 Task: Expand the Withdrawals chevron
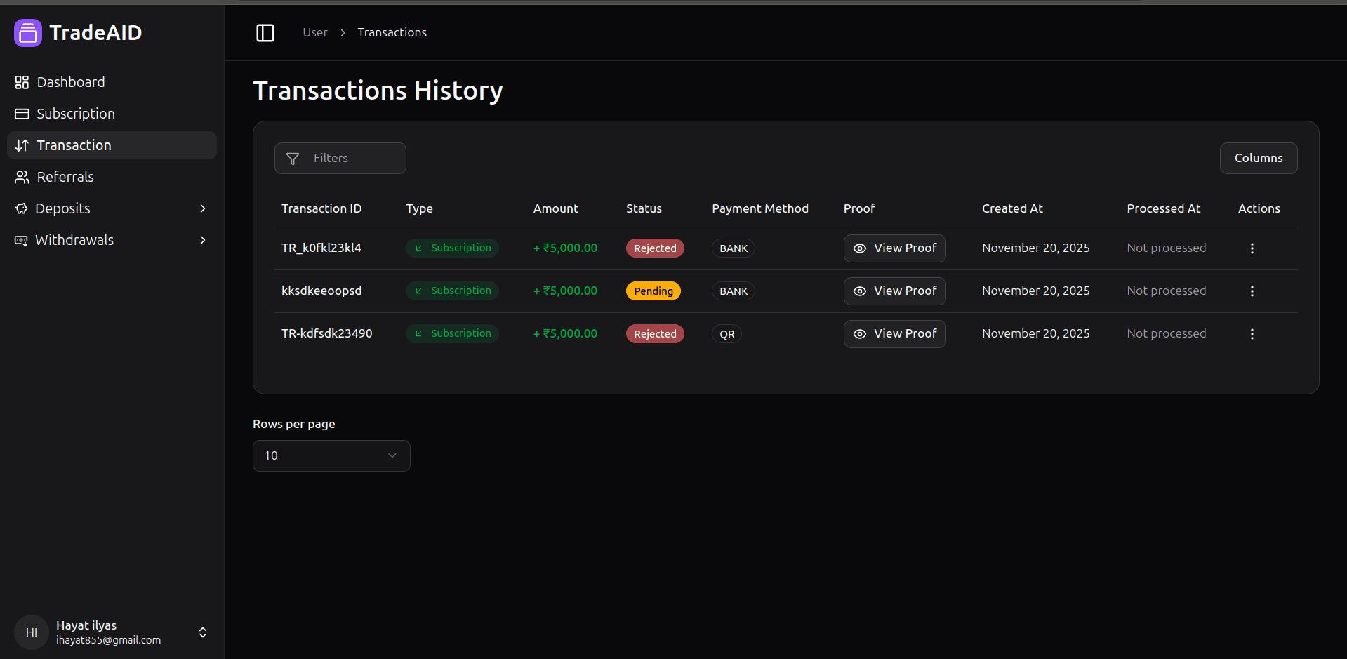point(203,240)
